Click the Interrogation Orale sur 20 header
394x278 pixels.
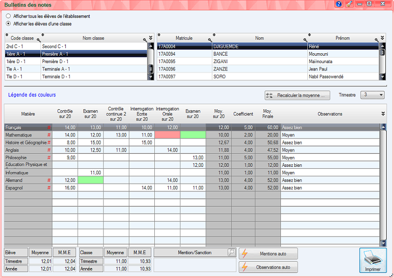tap(167, 114)
